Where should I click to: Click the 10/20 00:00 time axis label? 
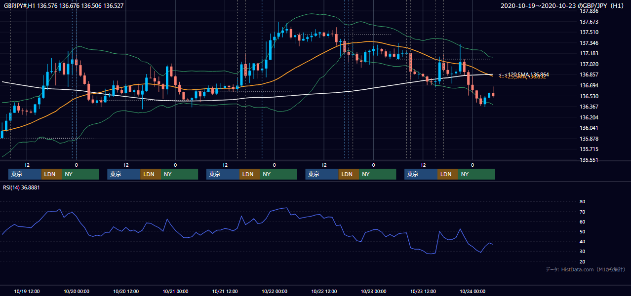[x=76, y=291]
